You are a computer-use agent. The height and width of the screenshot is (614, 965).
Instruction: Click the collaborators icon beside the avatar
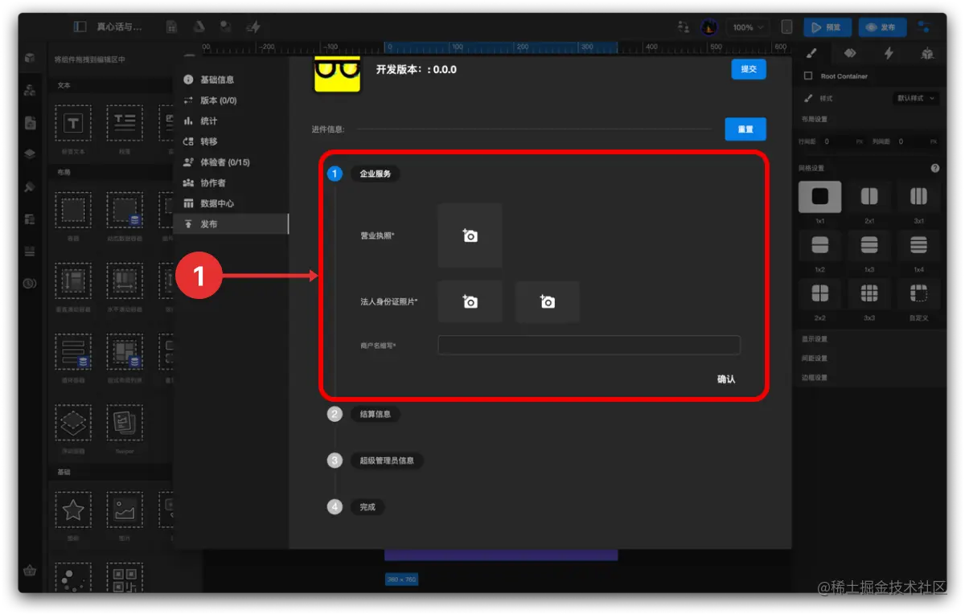tap(684, 27)
